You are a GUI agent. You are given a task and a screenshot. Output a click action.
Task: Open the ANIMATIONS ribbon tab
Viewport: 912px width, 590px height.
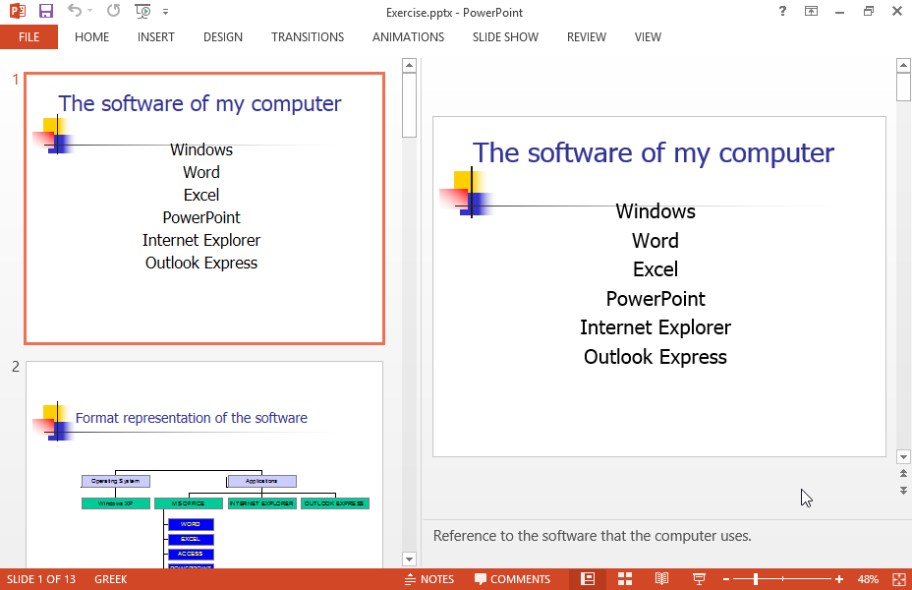[408, 37]
